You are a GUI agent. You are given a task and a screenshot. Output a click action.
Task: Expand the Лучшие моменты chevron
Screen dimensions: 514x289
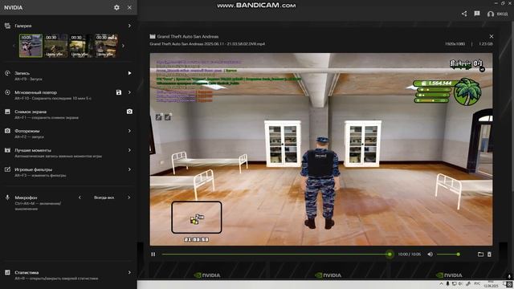pyautogui.click(x=129, y=150)
